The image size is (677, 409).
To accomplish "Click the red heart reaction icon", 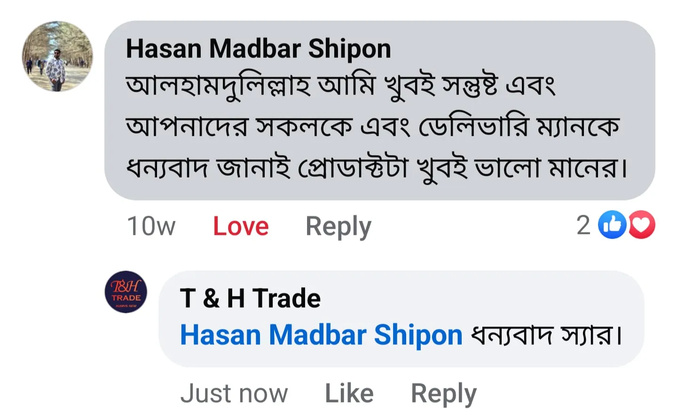I will coord(642,225).
